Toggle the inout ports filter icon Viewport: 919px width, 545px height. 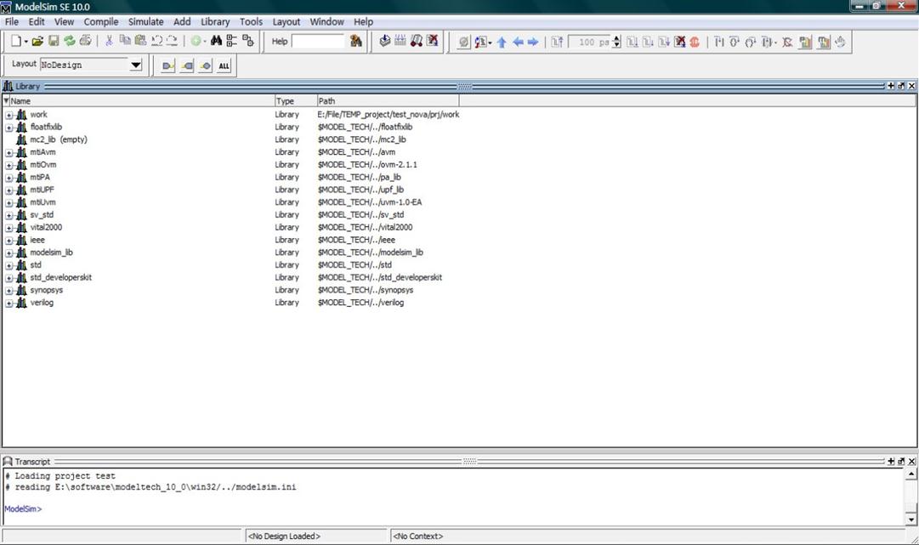(x=205, y=65)
